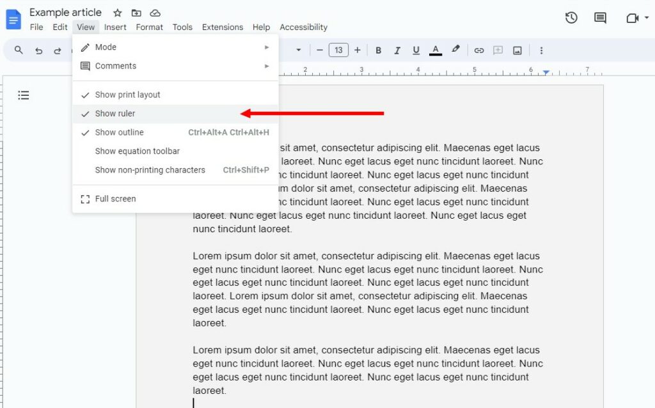
Task: Toggle bold formatting
Action: coord(379,50)
